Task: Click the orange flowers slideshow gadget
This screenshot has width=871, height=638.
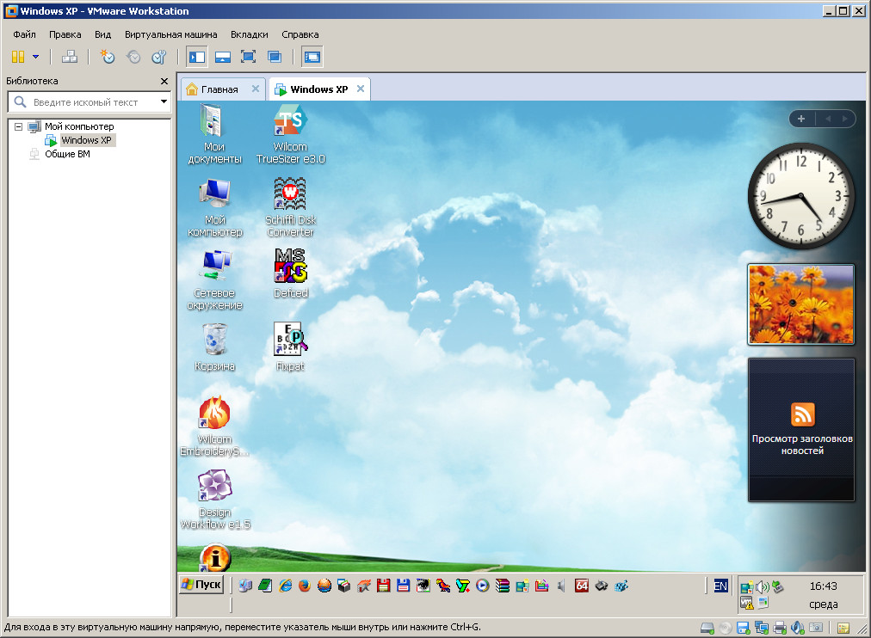Action: click(x=801, y=304)
